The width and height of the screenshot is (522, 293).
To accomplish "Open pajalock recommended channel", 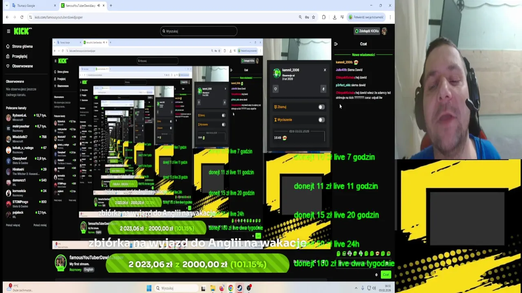I will tap(26, 214).
